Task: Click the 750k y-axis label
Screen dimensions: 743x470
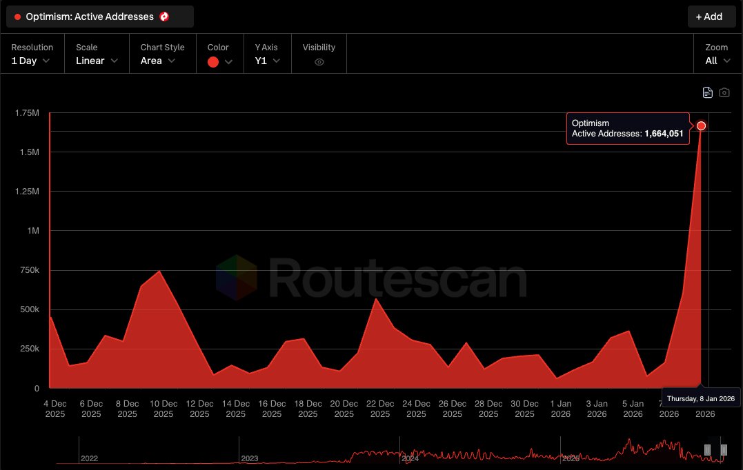Action: coord(30,269)
